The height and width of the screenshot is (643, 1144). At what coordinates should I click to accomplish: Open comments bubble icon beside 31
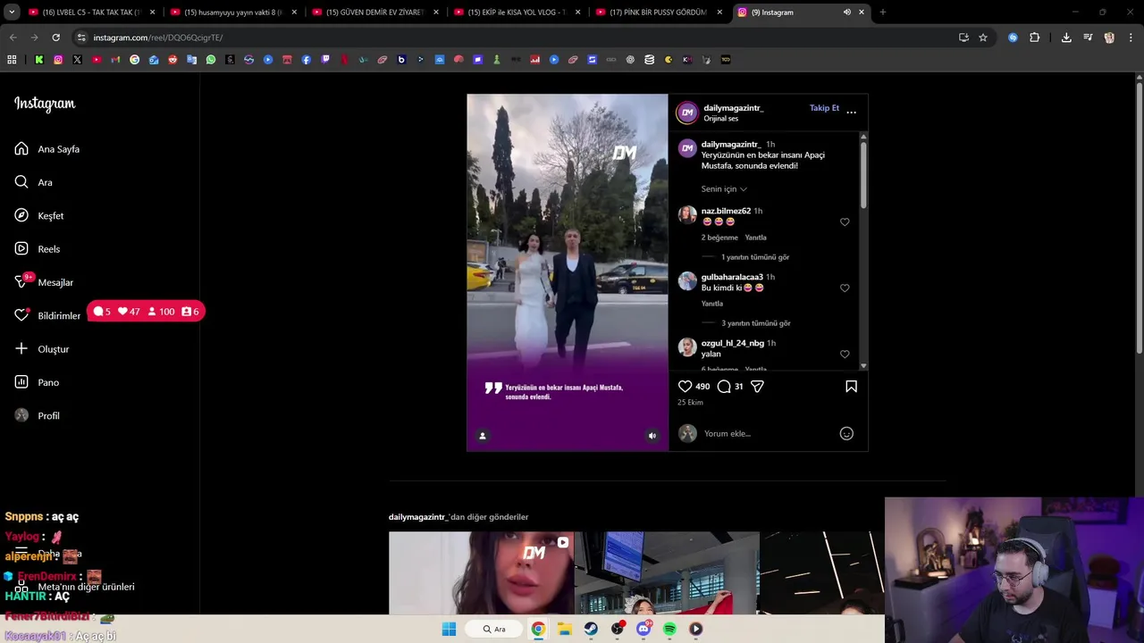coord(724,386)
